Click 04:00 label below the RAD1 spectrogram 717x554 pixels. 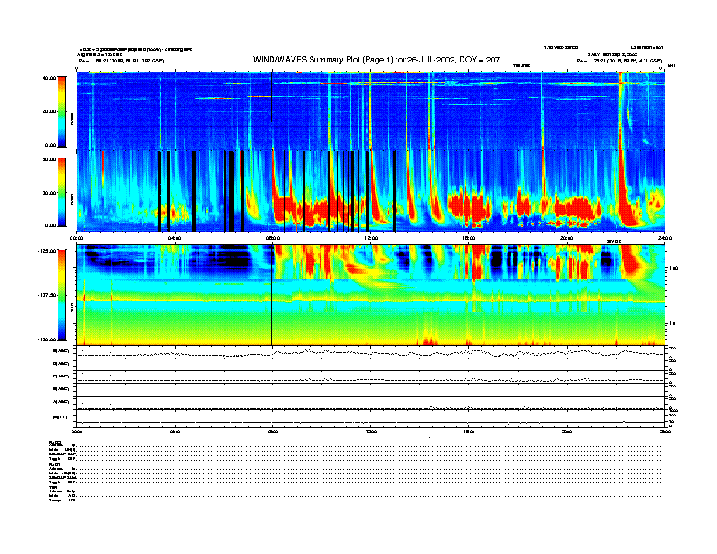click(175, 238)
